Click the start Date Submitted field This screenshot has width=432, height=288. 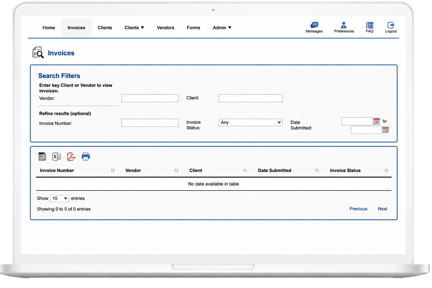pyautogui.click(x=357, y=121)
